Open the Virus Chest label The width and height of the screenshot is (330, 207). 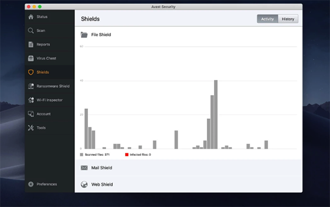46,58
